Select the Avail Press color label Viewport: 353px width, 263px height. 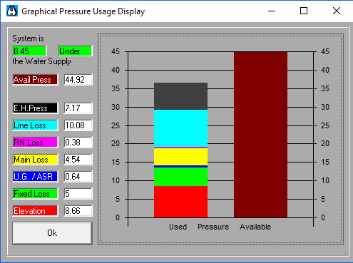click(x=35, y=80)
